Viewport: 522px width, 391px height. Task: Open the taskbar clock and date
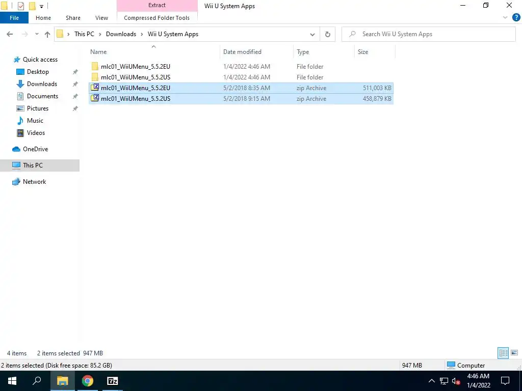(x=478, y=381)
